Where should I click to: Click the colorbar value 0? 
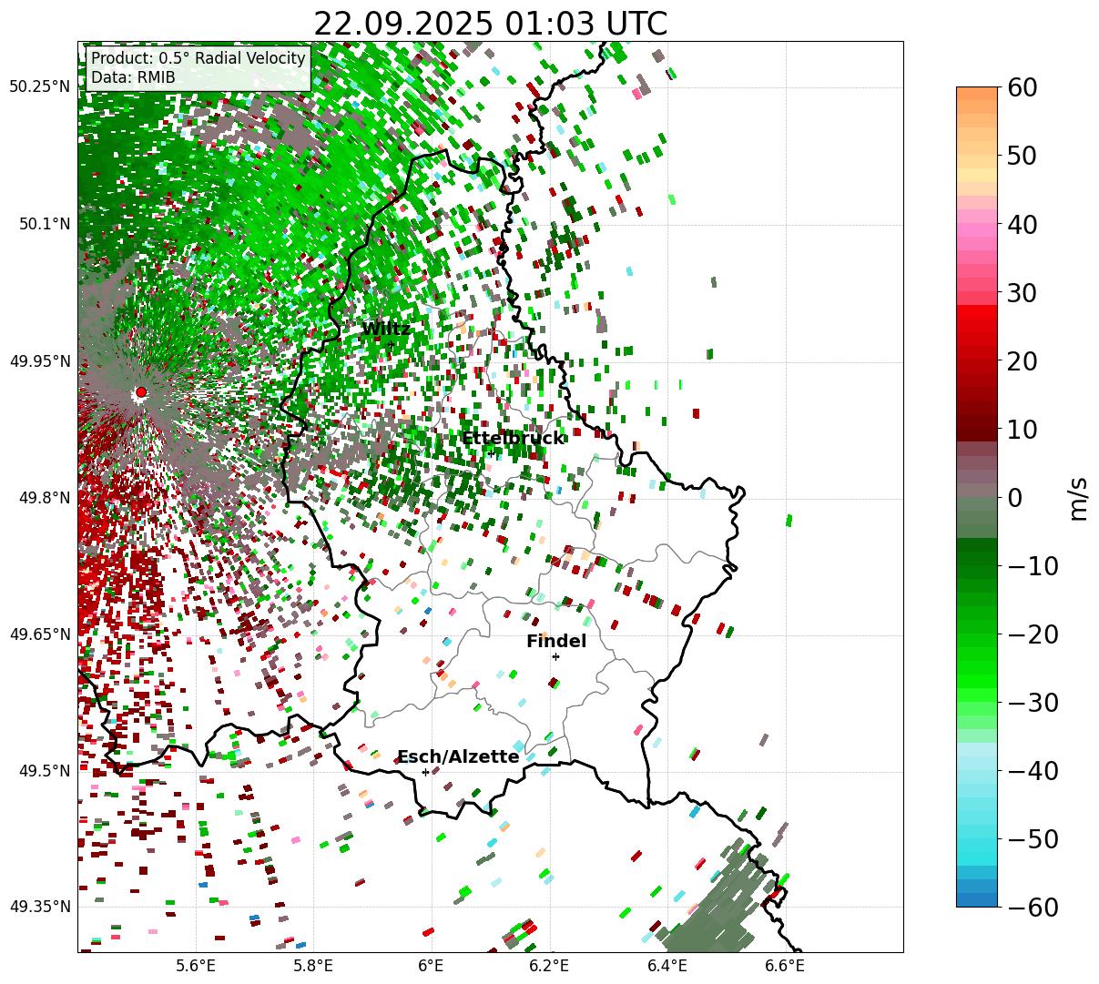(x=1015, y=497)
